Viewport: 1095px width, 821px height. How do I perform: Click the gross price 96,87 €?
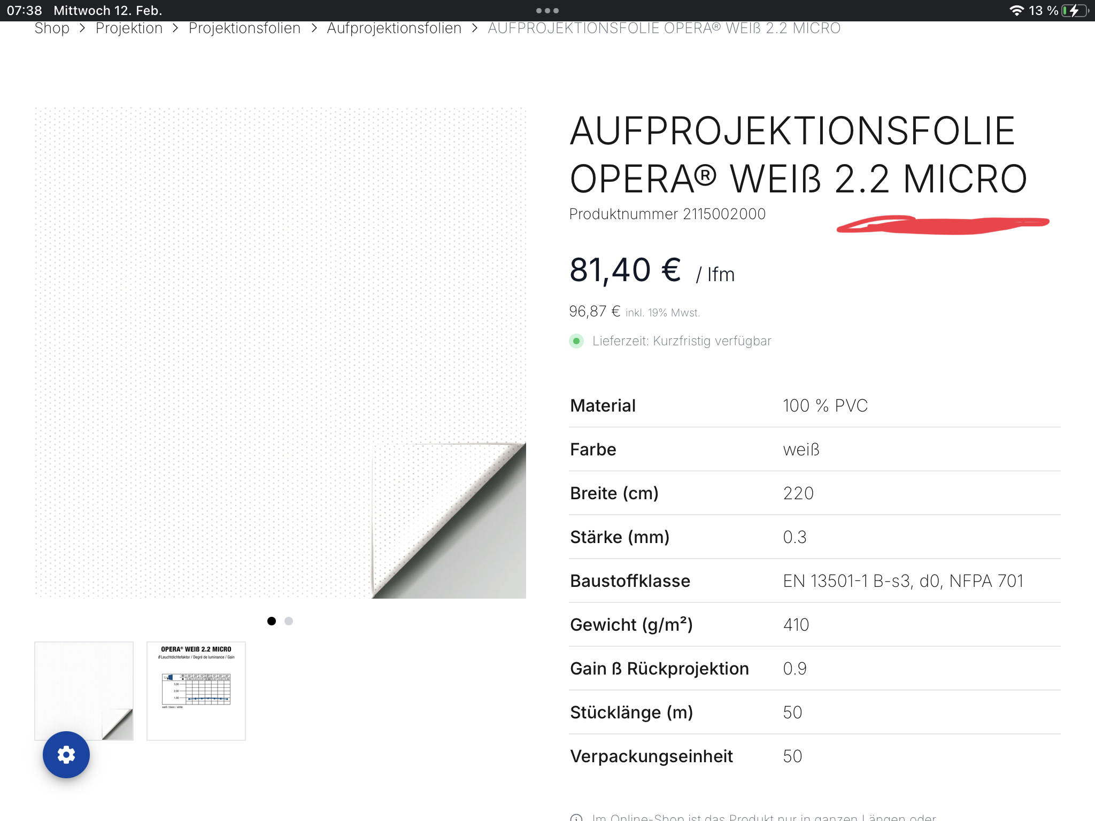pos(595,311)
